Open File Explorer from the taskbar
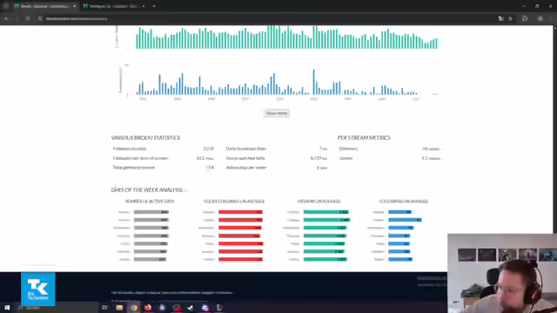The height and width of the screenshot is (313, 557). pos(119,308)
